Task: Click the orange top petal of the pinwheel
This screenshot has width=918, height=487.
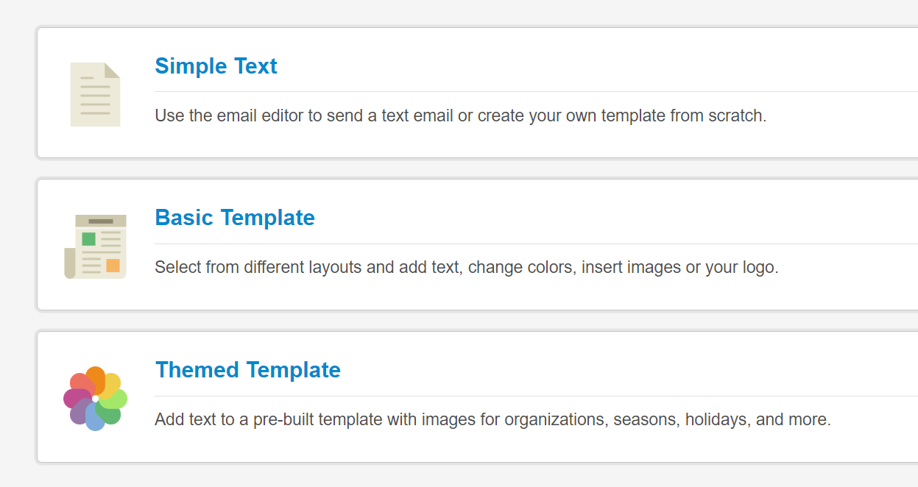Action: click(x=96, y=377)
